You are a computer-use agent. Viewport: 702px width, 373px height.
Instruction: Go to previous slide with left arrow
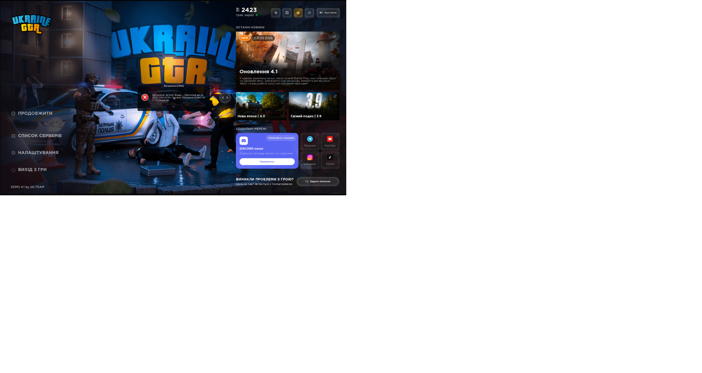click(x=223, y=98)
